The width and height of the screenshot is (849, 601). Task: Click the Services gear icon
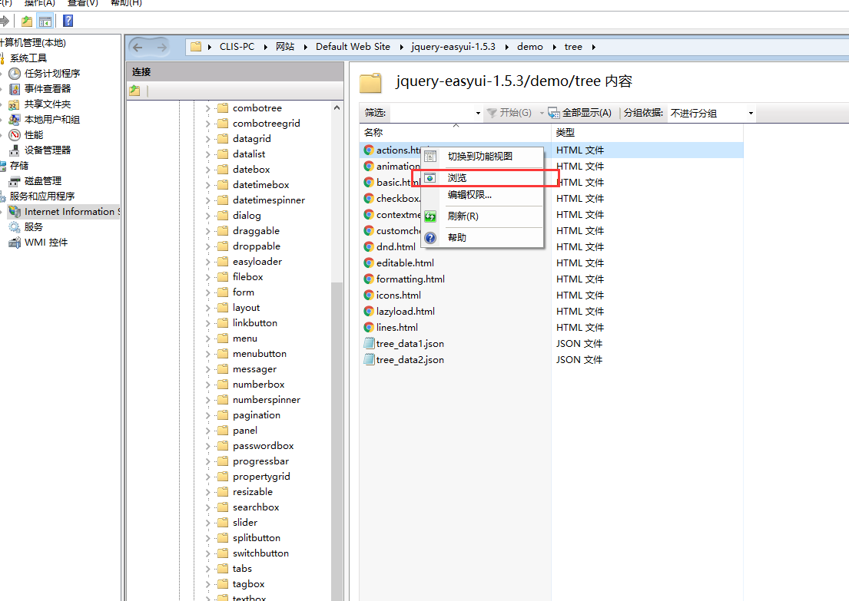15,227
